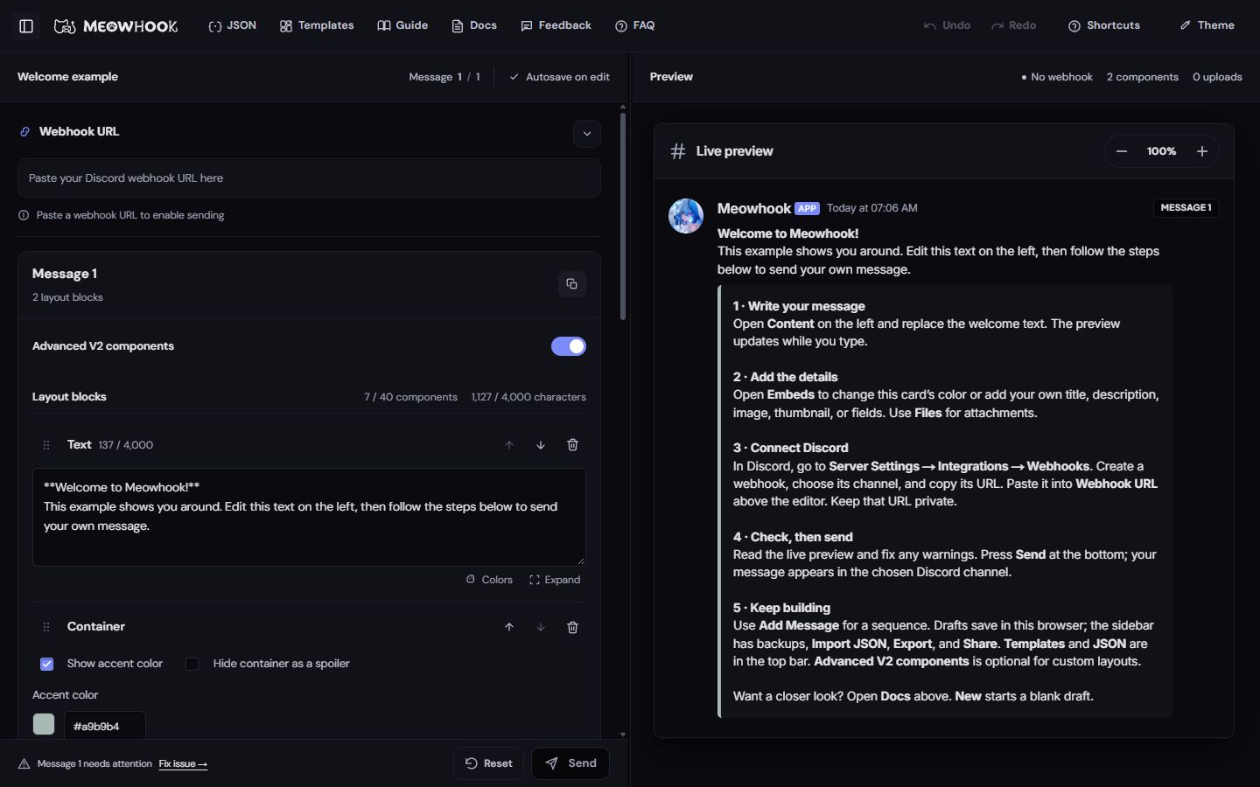The image size is (1260, 787).
Task: Move the Container block down
Action: [541, 627]
